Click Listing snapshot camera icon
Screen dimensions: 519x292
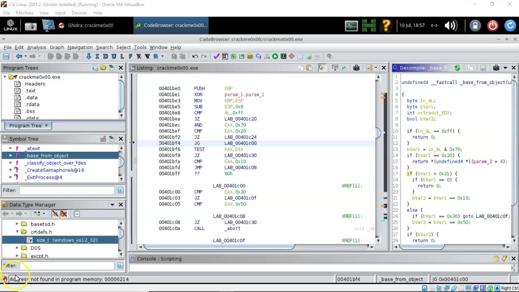coord(356,68)
